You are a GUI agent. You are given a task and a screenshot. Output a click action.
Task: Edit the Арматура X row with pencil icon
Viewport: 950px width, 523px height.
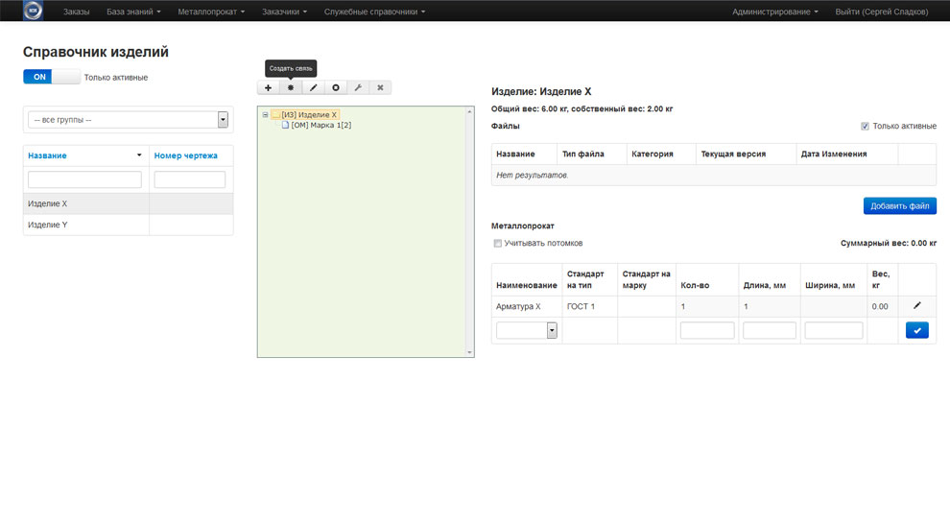click(x=916, y=305)
